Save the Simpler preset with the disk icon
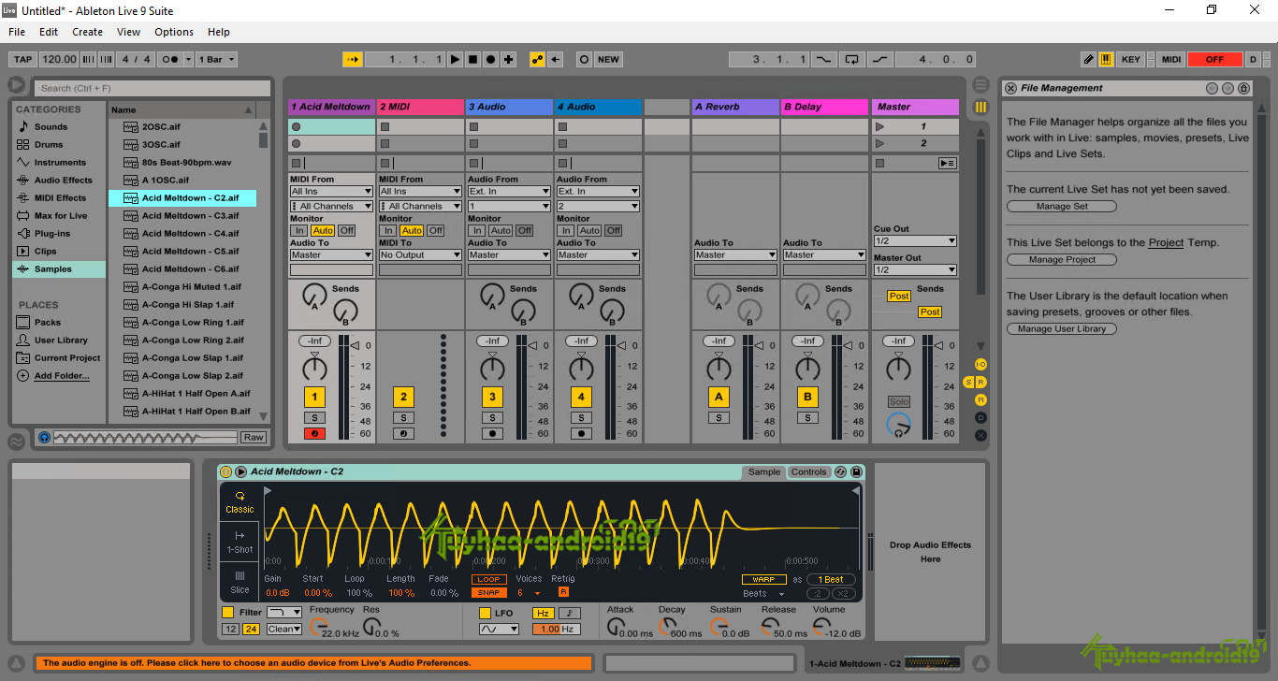The height and width of the screenshot is (681, 1278). 856,472
